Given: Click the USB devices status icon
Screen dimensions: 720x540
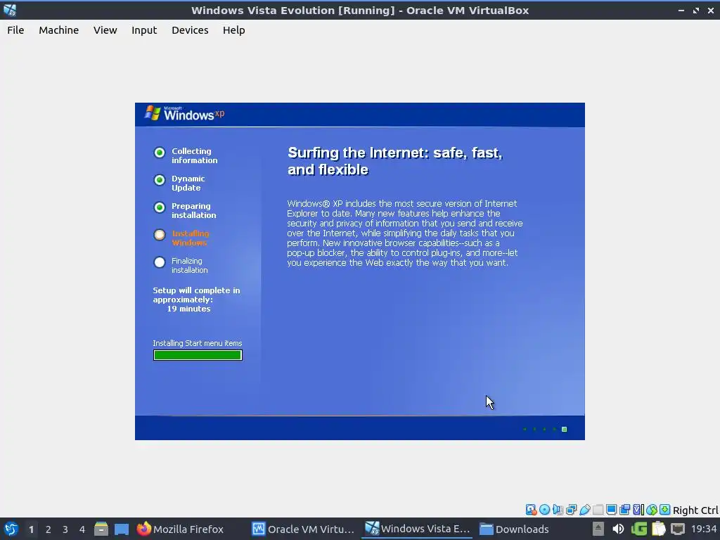Looking at the screenshot, I should point(584,510).
